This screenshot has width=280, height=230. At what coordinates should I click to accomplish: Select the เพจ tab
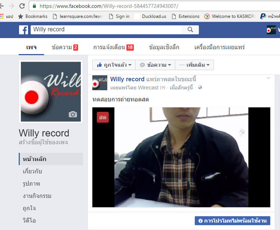[31, 47]
